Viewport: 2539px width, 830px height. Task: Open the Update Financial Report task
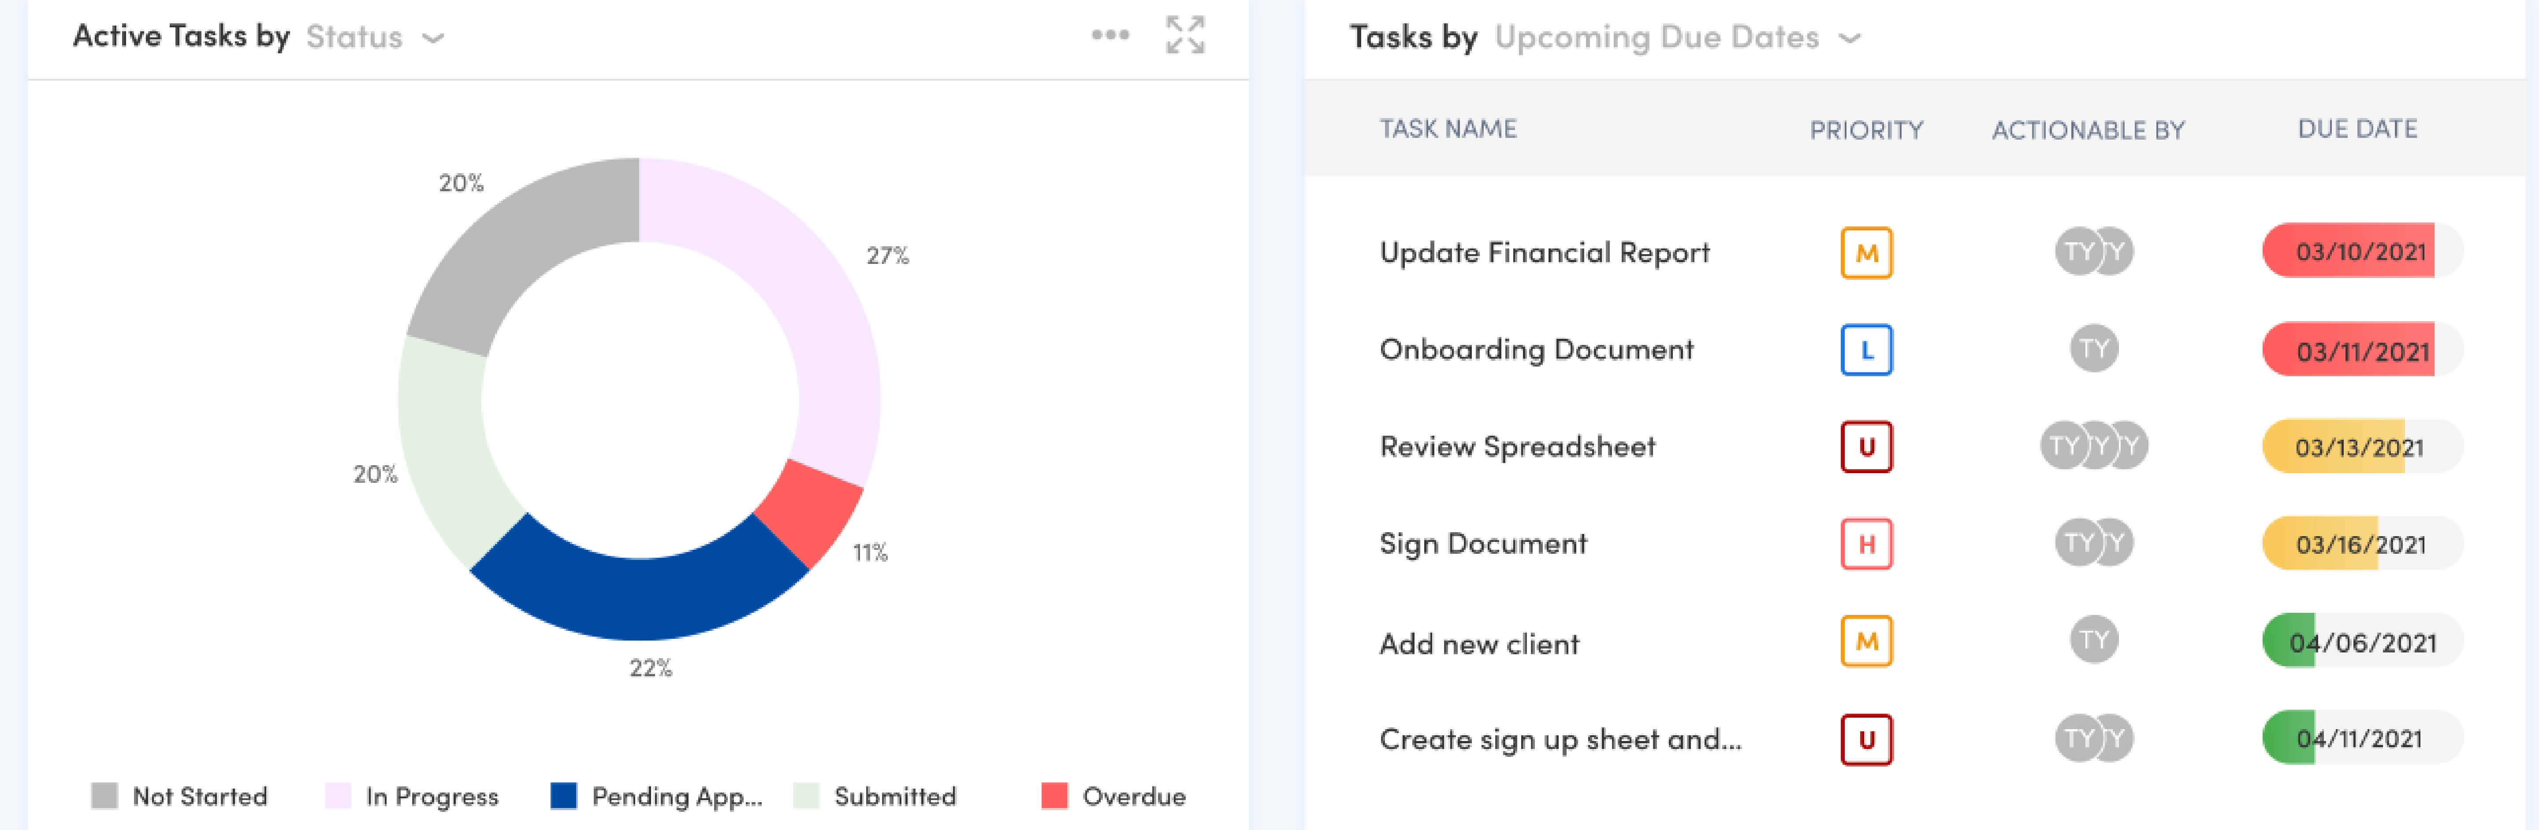(x=1545, y=253)
